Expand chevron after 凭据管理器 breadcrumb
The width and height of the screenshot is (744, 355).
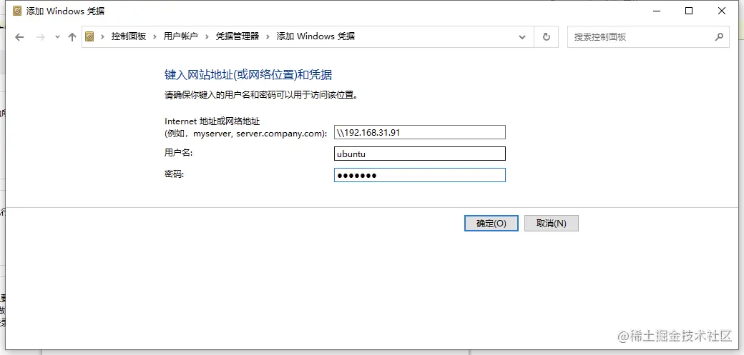coord(268,36)
